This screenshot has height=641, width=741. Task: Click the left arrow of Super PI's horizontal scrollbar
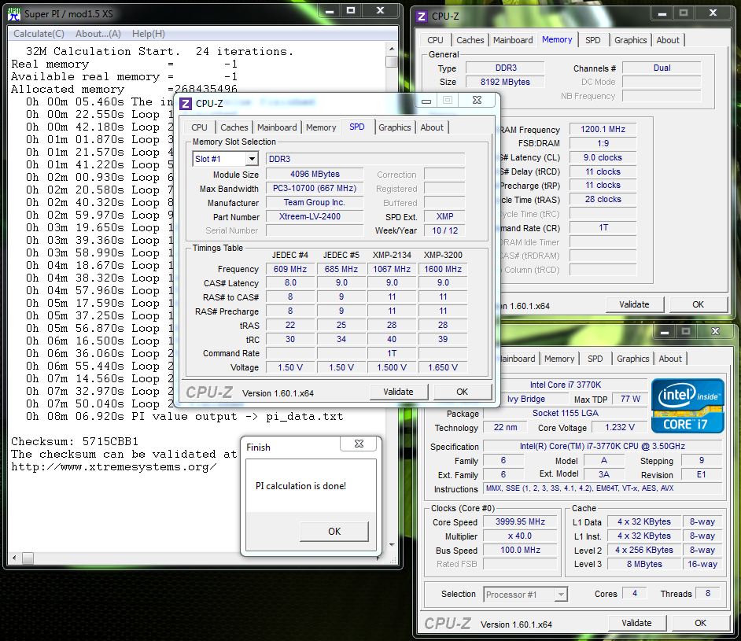pyautogui.click(x=14, y=558)
